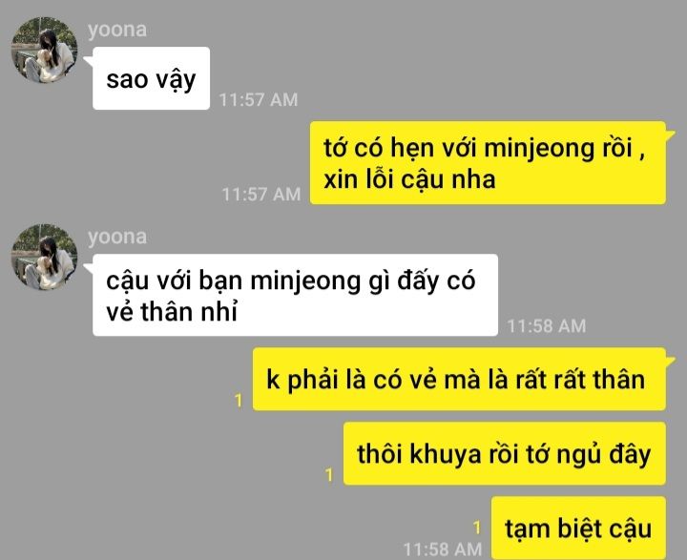687x560 pixels.
Task: Click the 'xin lỗi cậu nha' line
Action: (409, 179)
